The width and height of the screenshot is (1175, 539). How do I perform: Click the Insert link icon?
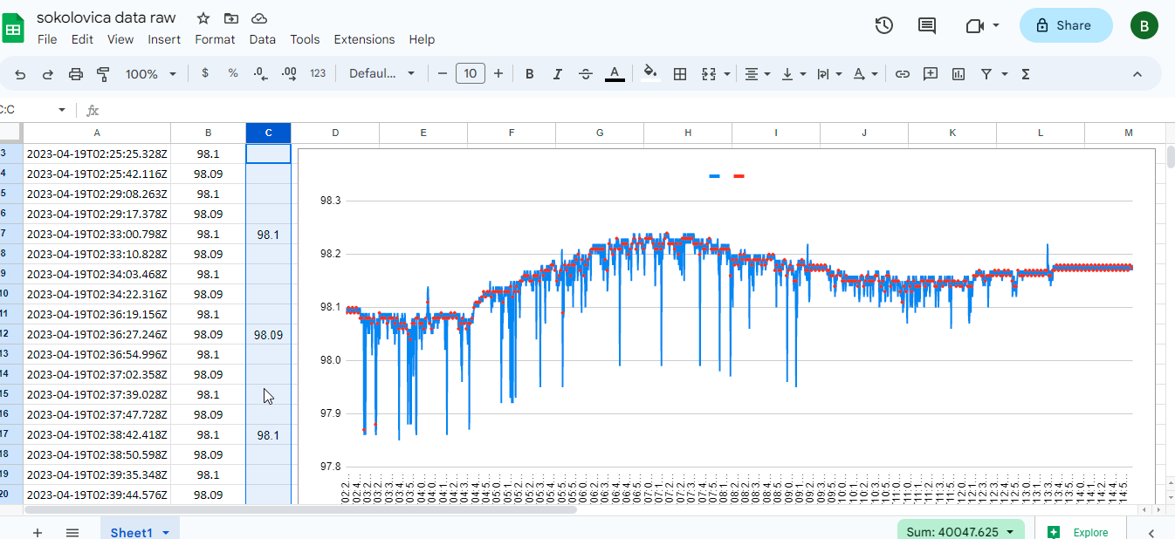click(903, 74)
